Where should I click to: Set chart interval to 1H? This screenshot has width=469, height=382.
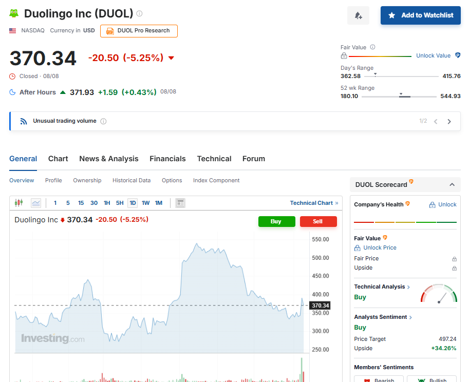(x=107, y=203)
